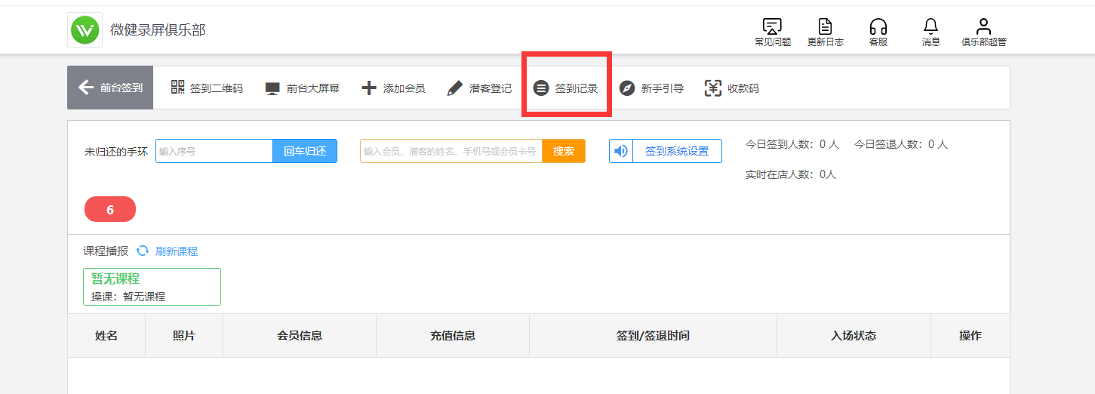This screenshot has width=1095, height=394.
Task: Open 收款码 payment code
Action: [732, 88]
